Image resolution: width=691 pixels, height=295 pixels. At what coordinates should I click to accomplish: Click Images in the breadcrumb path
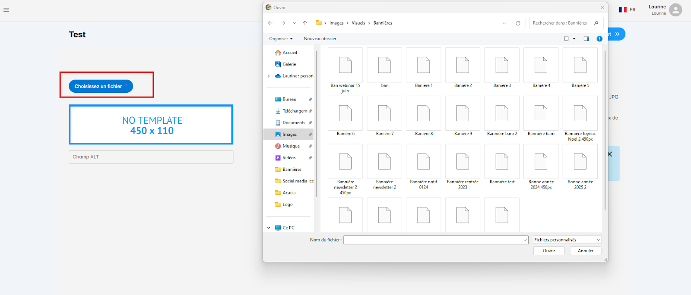point(336,23)
